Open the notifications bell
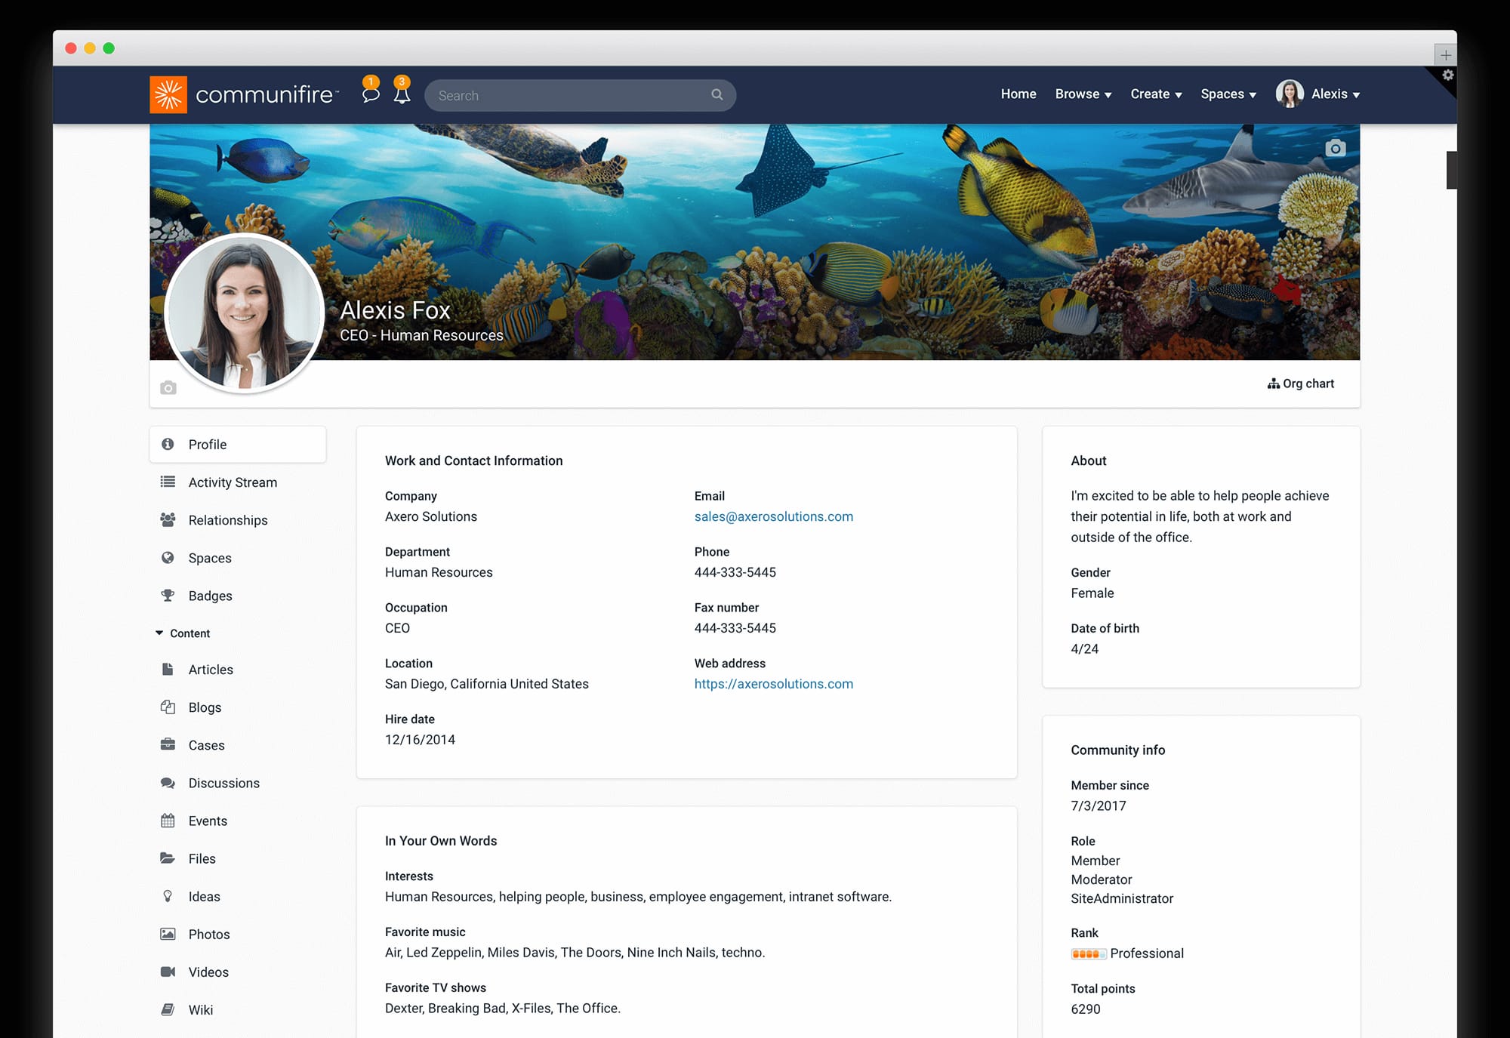1510x1038 pixels. [x=402, y=95]
